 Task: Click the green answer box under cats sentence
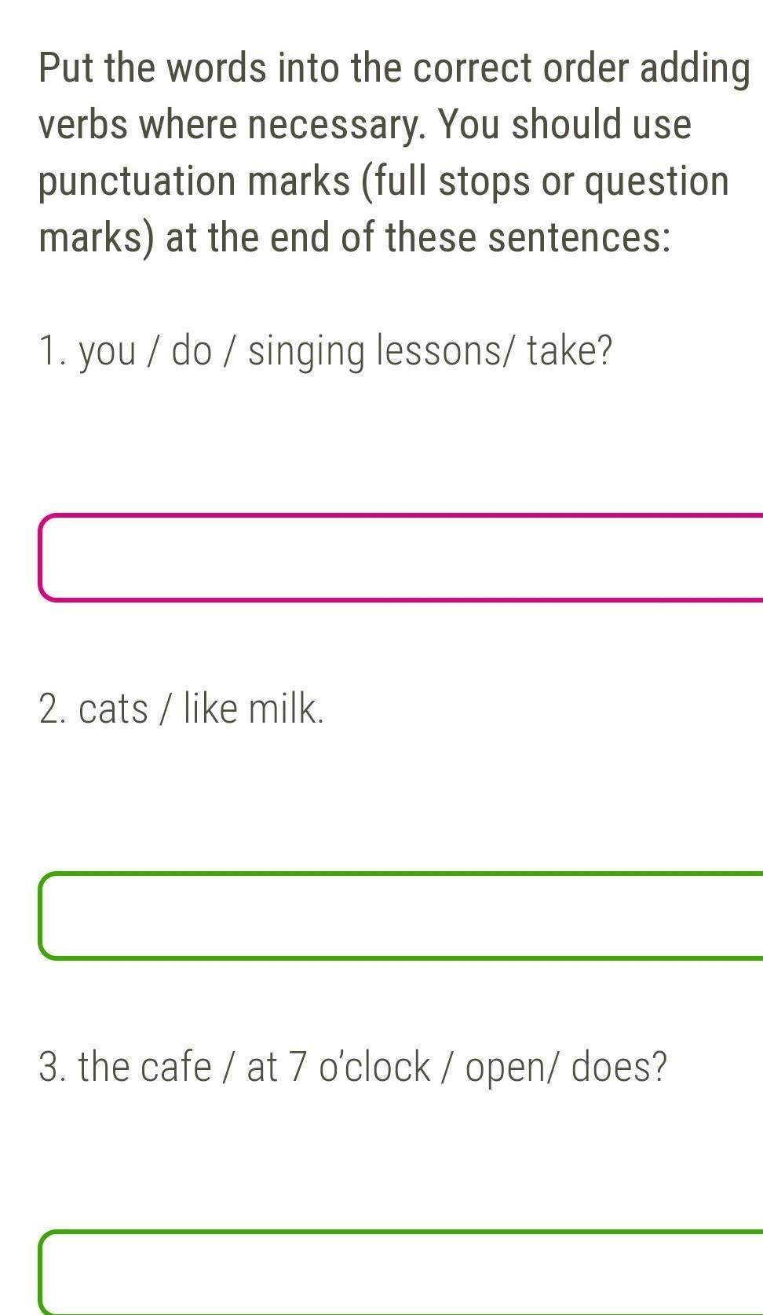click(x=400, y=916)
